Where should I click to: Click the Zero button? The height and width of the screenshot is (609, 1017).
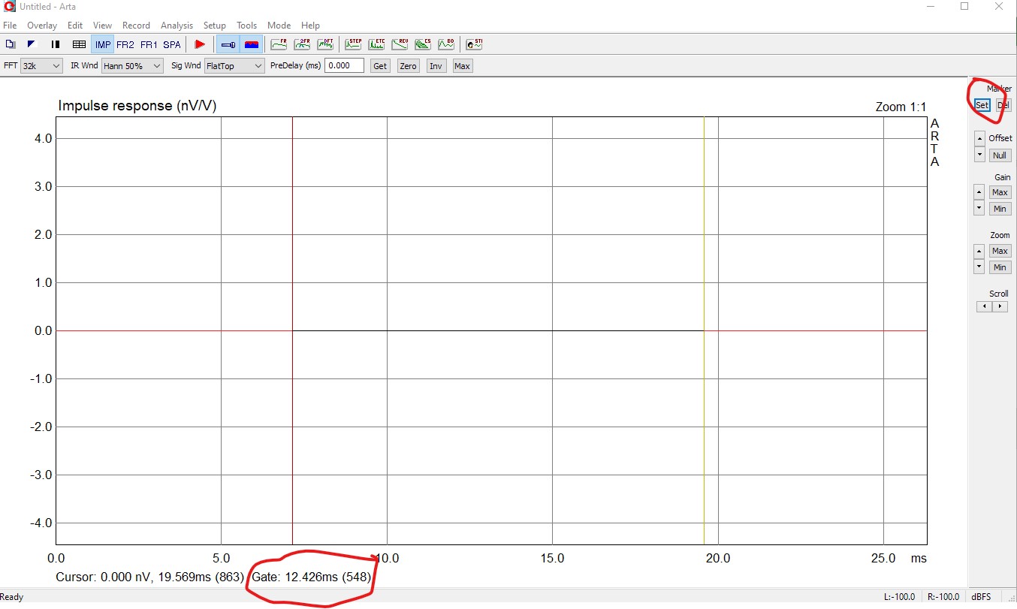(408, 66)
